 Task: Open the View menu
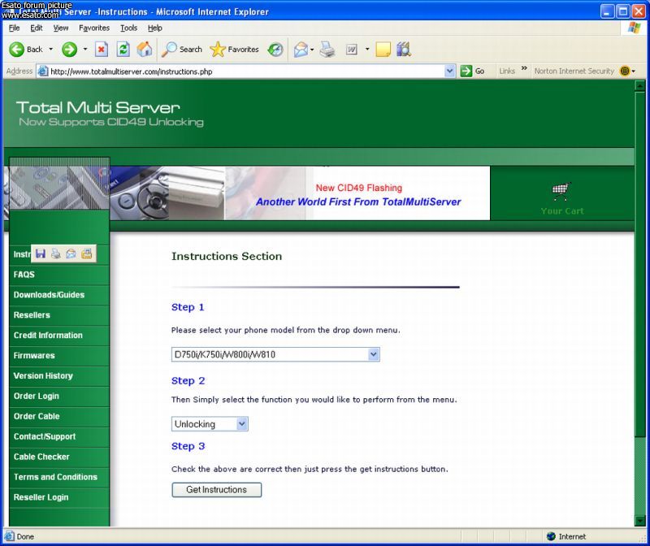[60, 28]
